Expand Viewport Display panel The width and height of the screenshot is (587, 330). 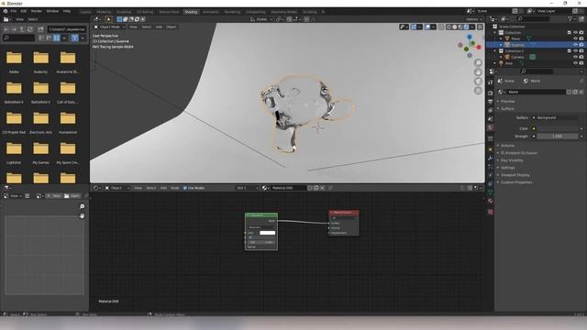(x=515, y=175)
